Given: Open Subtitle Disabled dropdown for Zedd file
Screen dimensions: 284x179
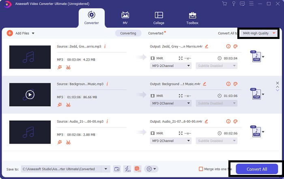Looking at the screenshot, I should coord(216,66).
